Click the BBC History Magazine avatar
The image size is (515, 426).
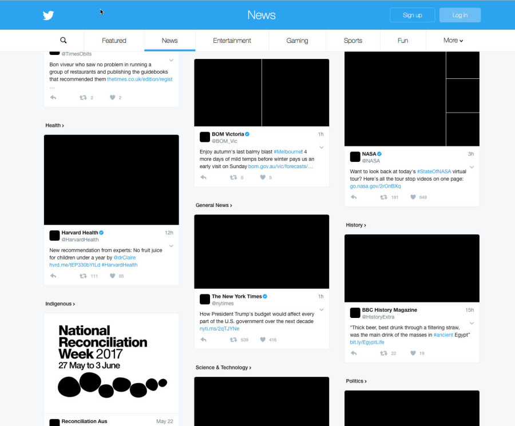(355, 313)
